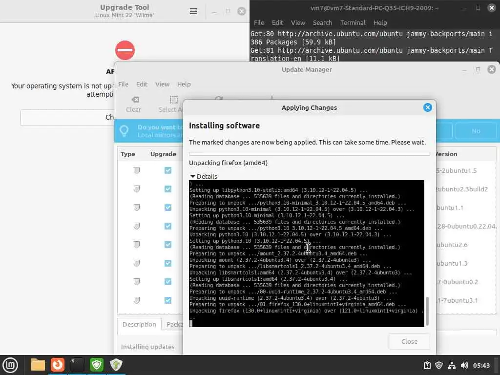
Task: Open the Files folder icon in taskbar
Action: pyautogui.click(x=38, y=365)
